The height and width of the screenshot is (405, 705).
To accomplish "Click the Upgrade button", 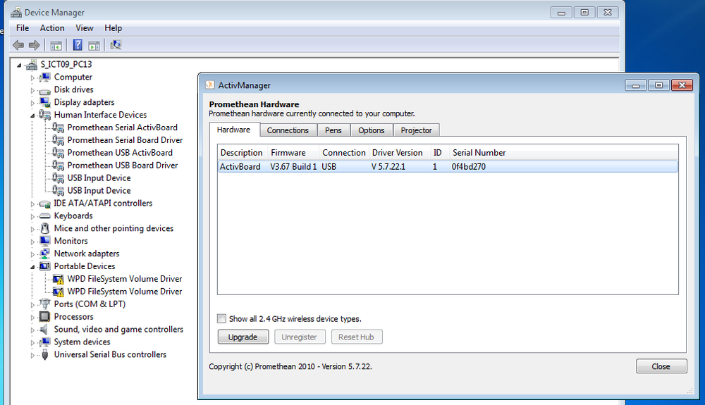I will [x=243, y=337].
